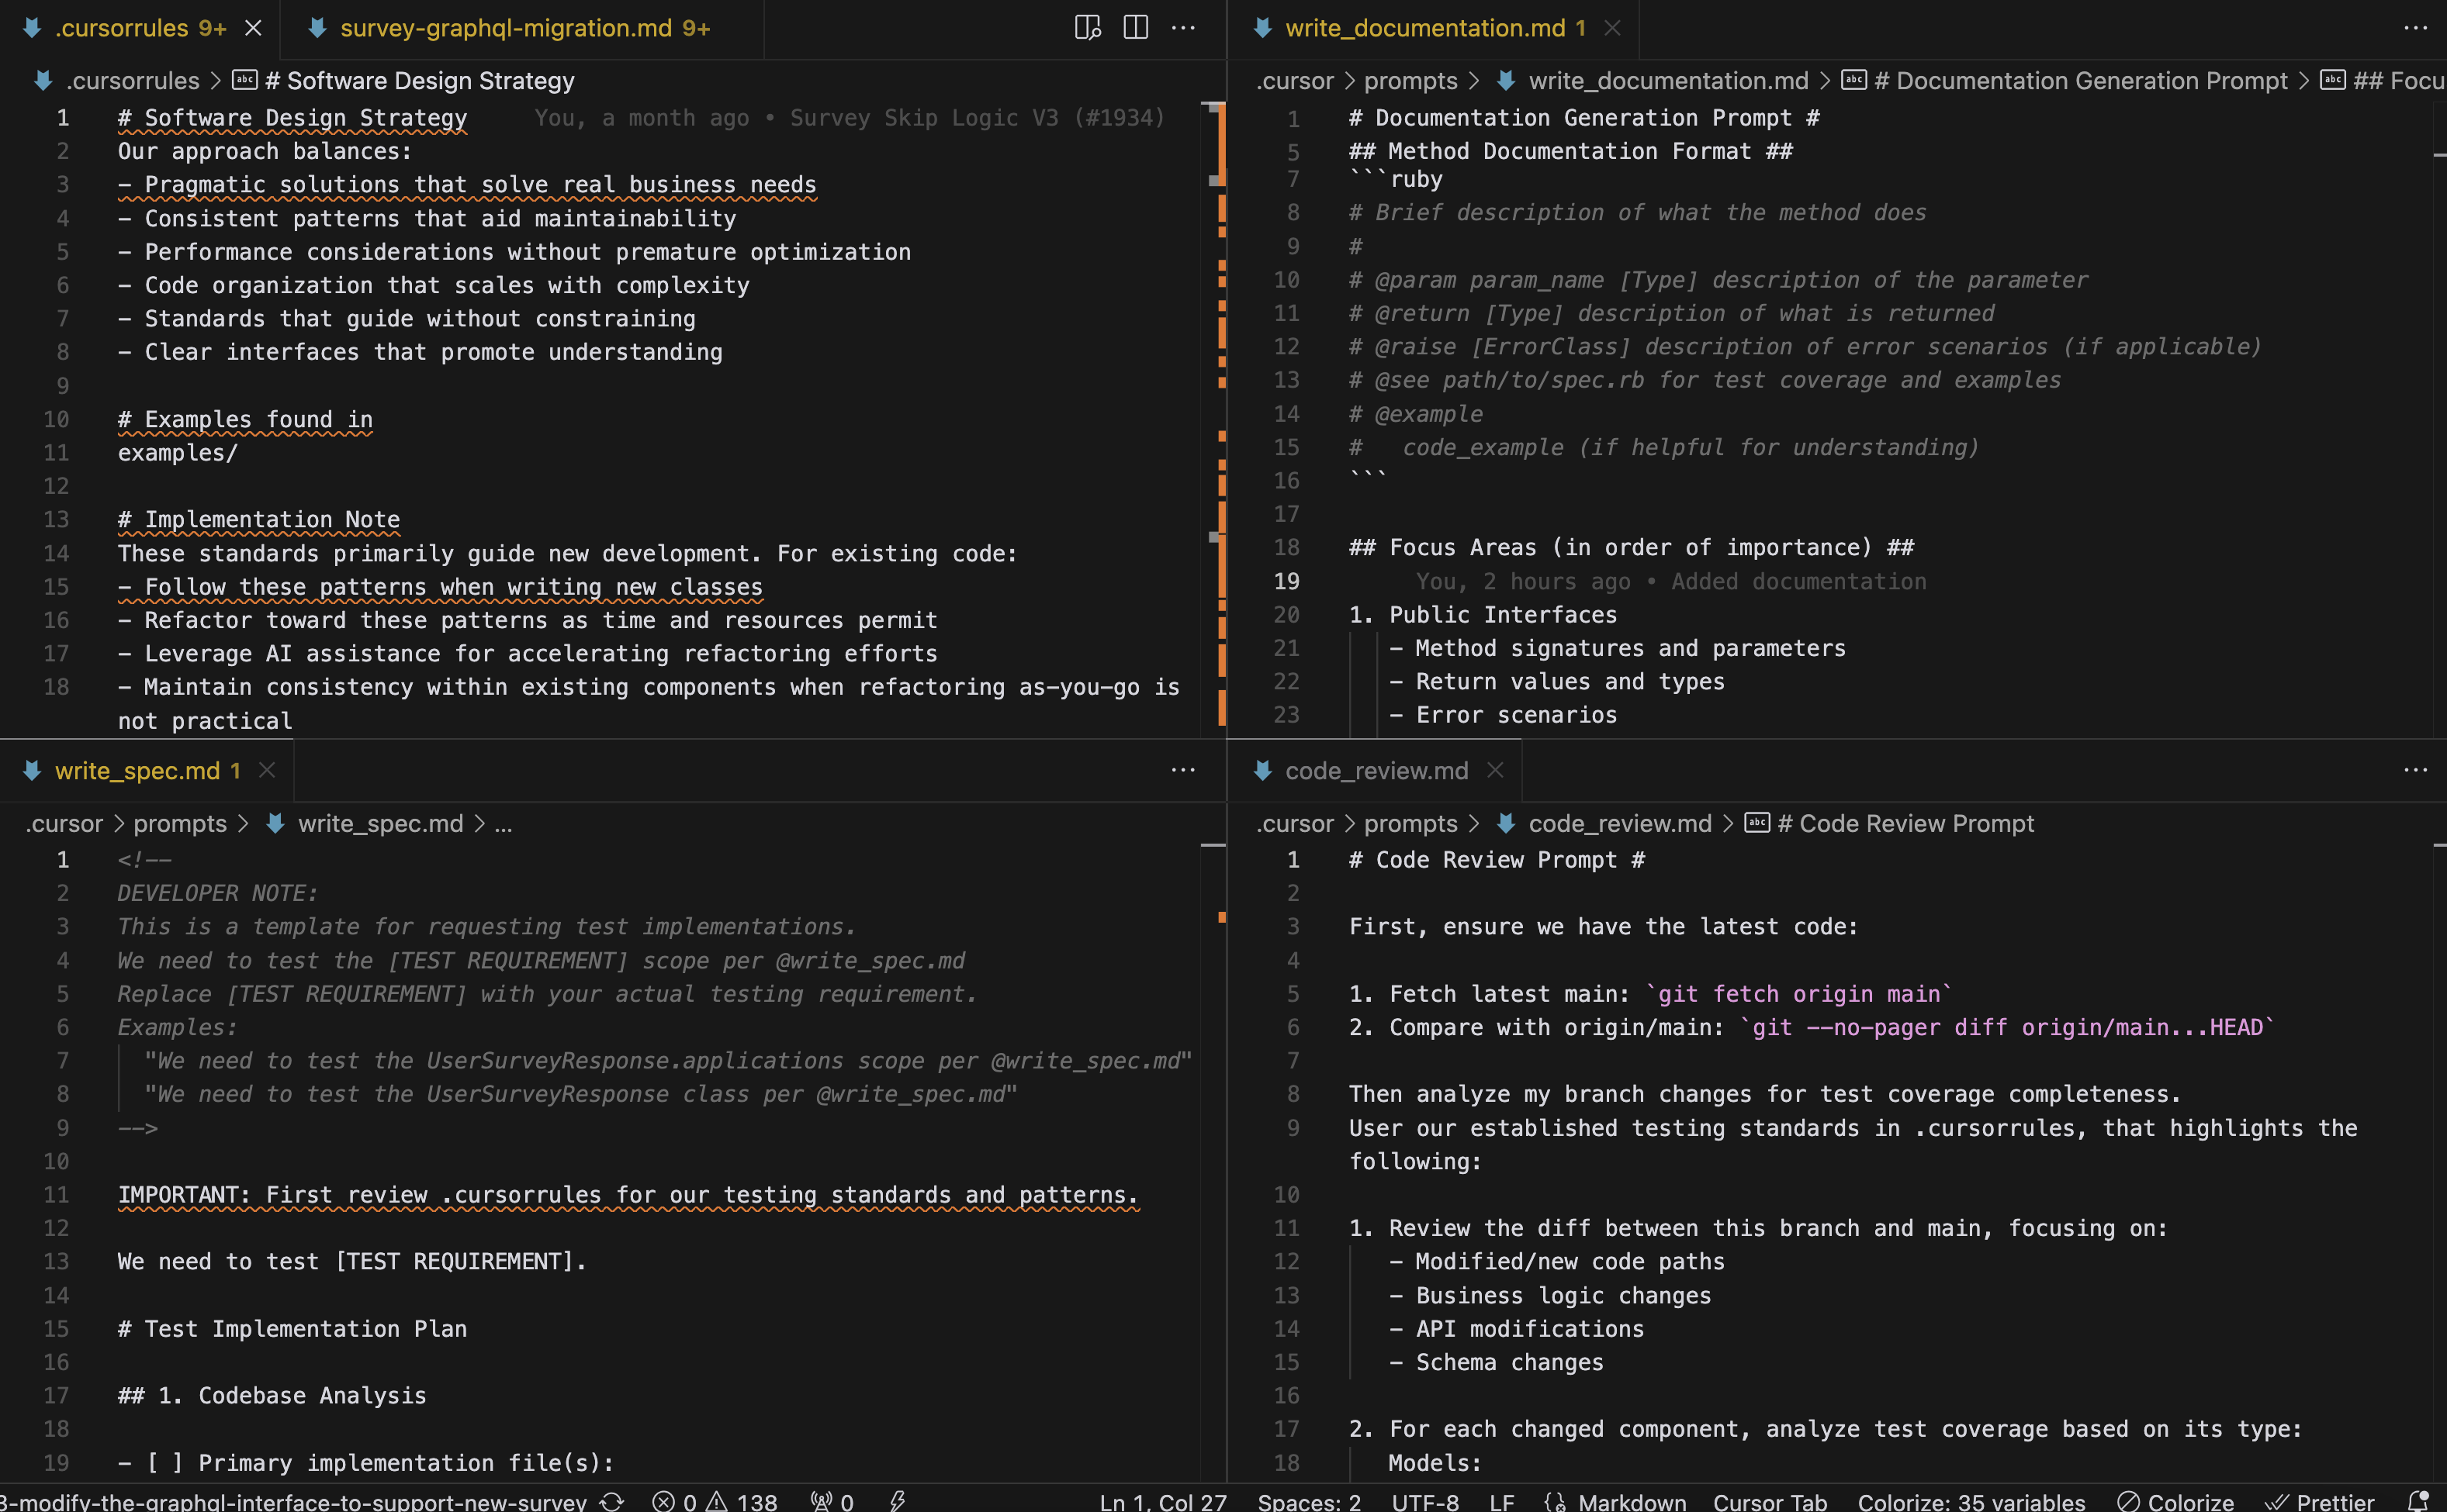Open '# Software Design Strategy' breadcrumb symbol
The width and height of the screenshot is (2447, 1512).
click(419, 81)
